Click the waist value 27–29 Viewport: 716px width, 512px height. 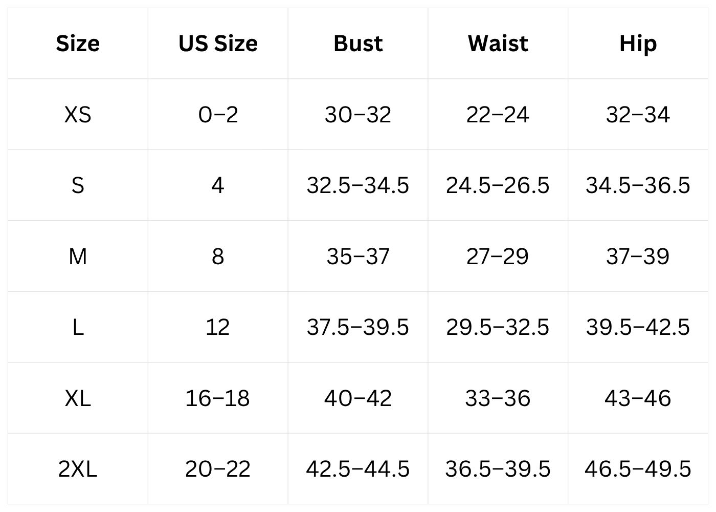[x=498, y=256]
